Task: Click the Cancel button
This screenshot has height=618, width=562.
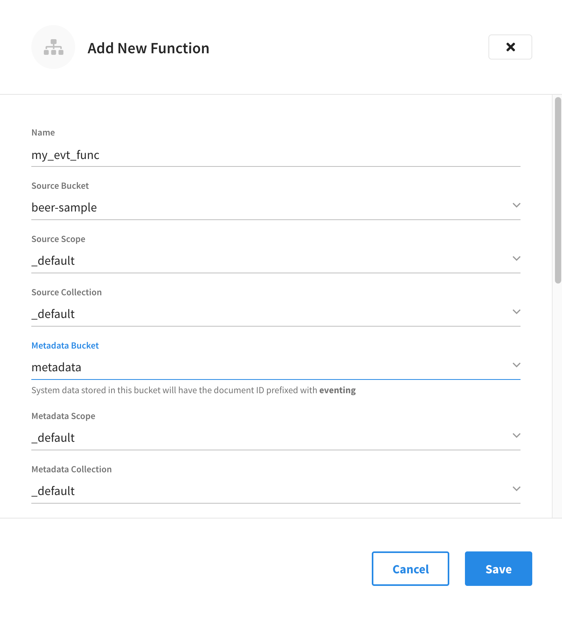Action: [x=410, y=569]
